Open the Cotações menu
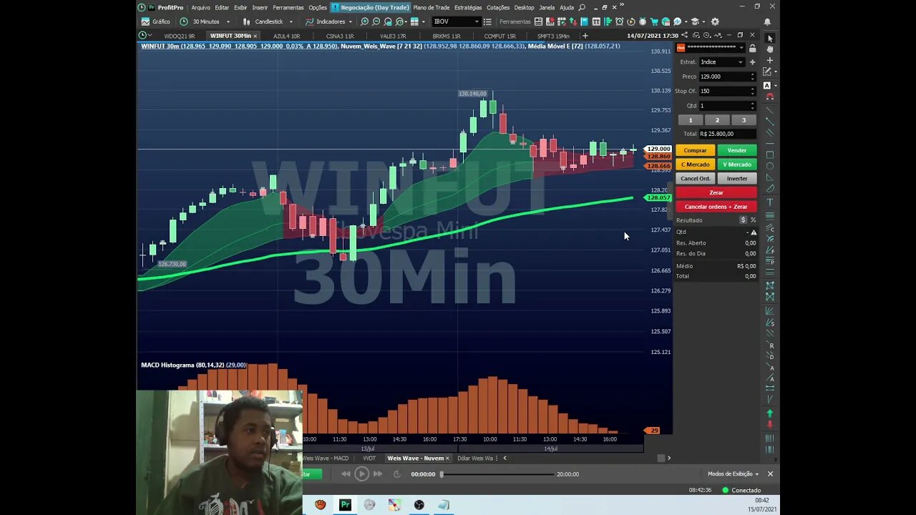The height and width of the screenshot is (515, 916). tap(498, 7)
